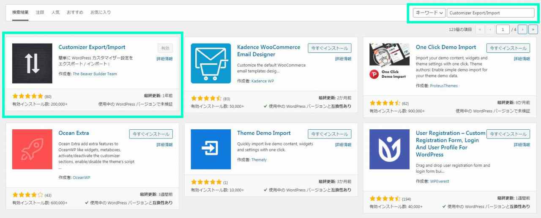Open the Theme Demo Import title link
The width and height of the screenshot is (541, 218).
pos(264,133)
